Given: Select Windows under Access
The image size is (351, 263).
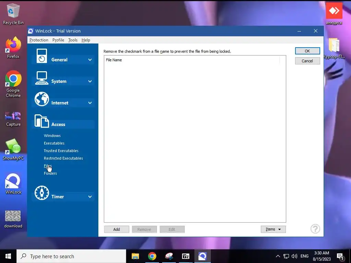Looking at the screenshot, I should (x=52, y=136).
